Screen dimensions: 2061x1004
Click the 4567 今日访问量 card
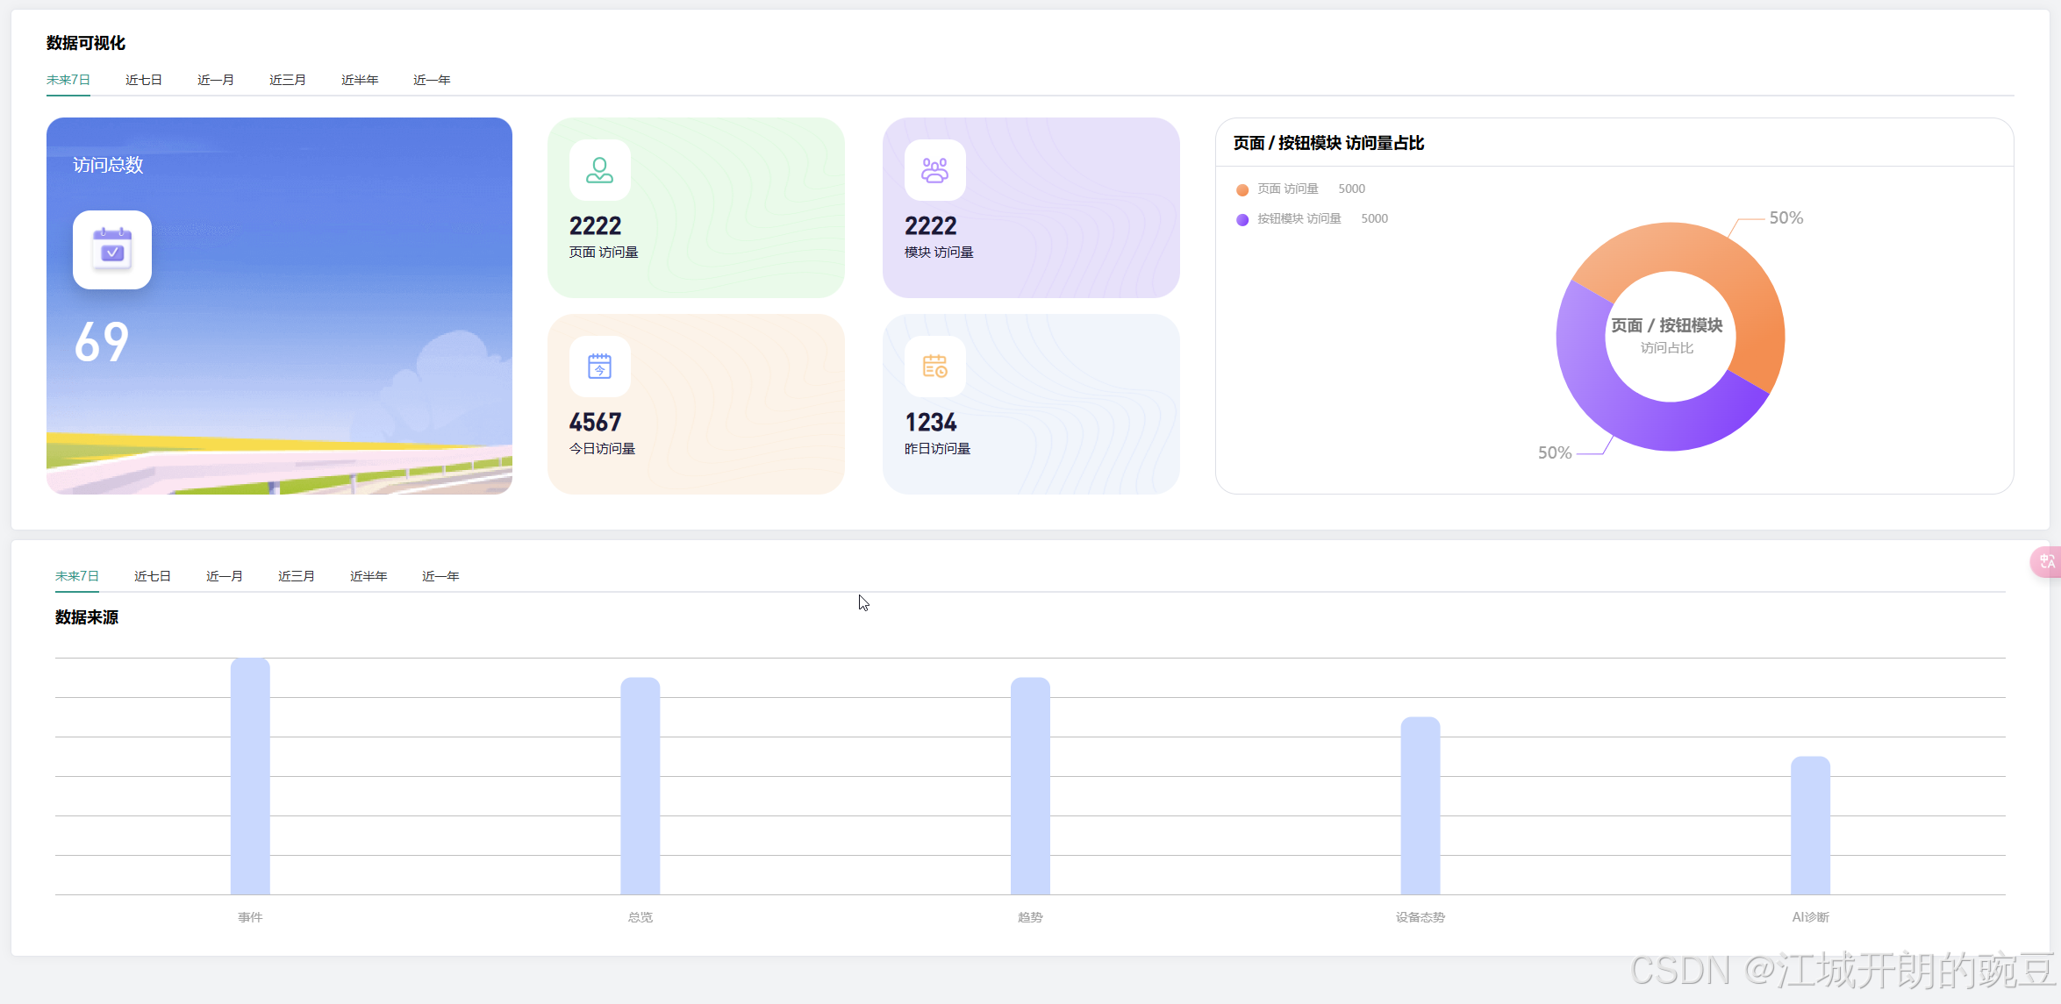tap(696, 404)
